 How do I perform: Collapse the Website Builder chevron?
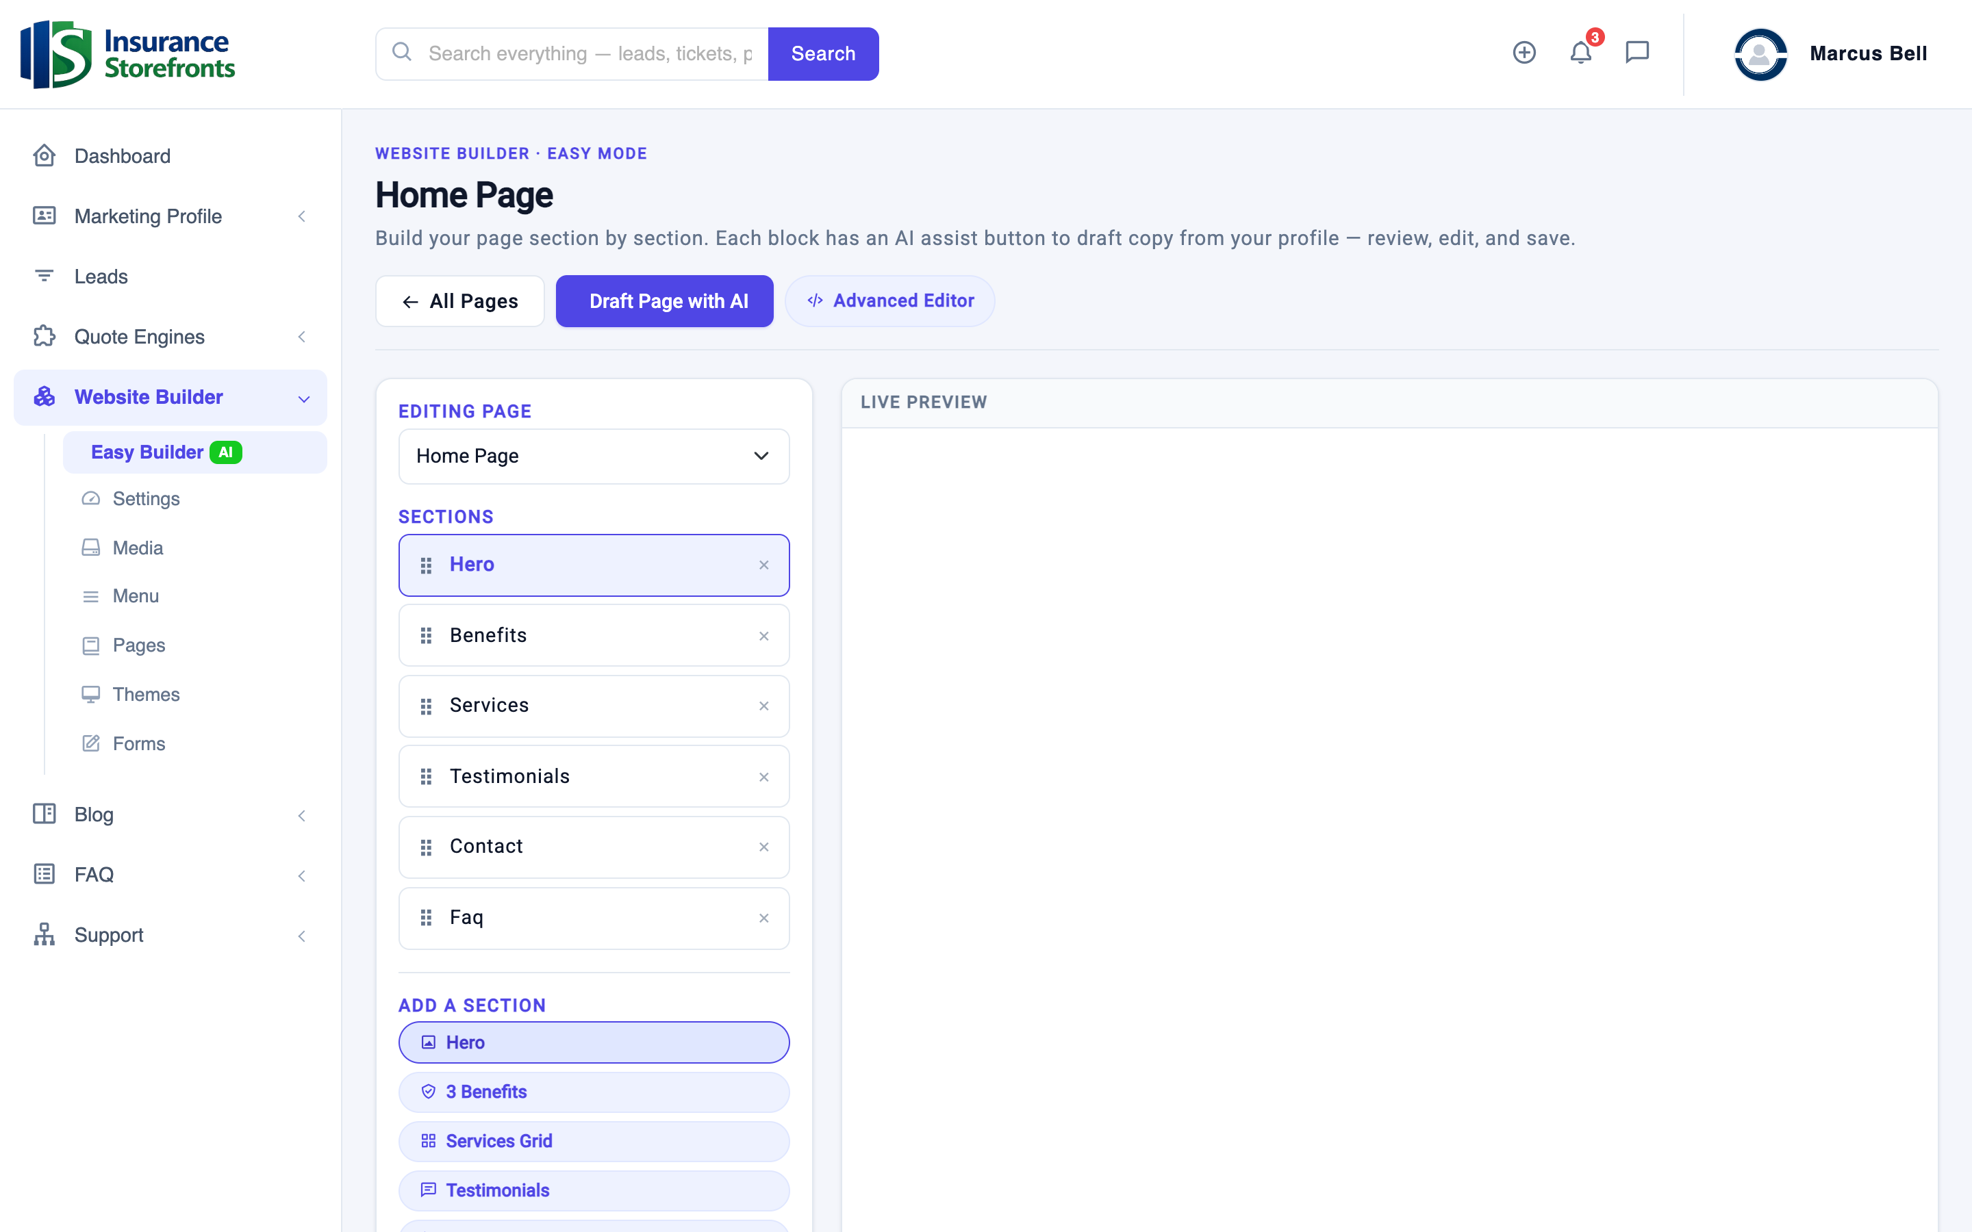click(x=304, y=398)
